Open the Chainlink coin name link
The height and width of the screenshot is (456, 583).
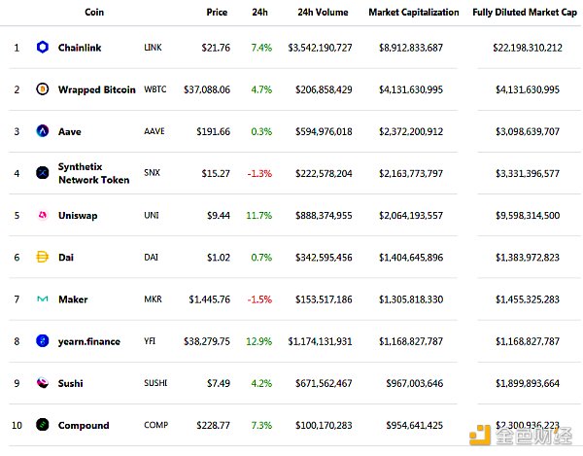click(80, 47)
